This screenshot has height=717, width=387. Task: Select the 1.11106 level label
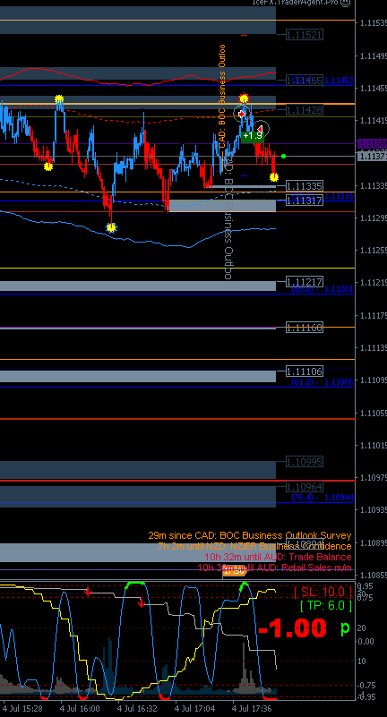point(305,371)
